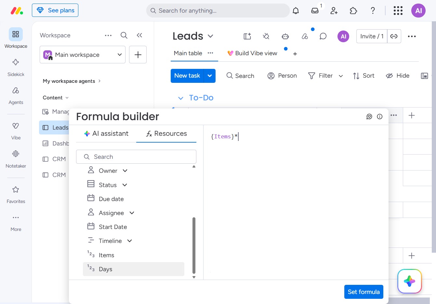The width and height of the screenshot is (436, 304).
Task: Open the Main workspace selector dropdown
Action: click(x=83, y=55)
